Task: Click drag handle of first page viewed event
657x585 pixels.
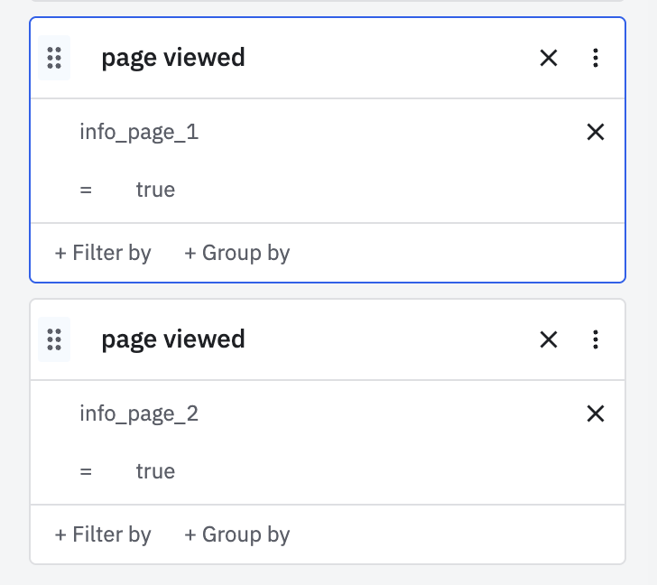Action: (54, 58)
